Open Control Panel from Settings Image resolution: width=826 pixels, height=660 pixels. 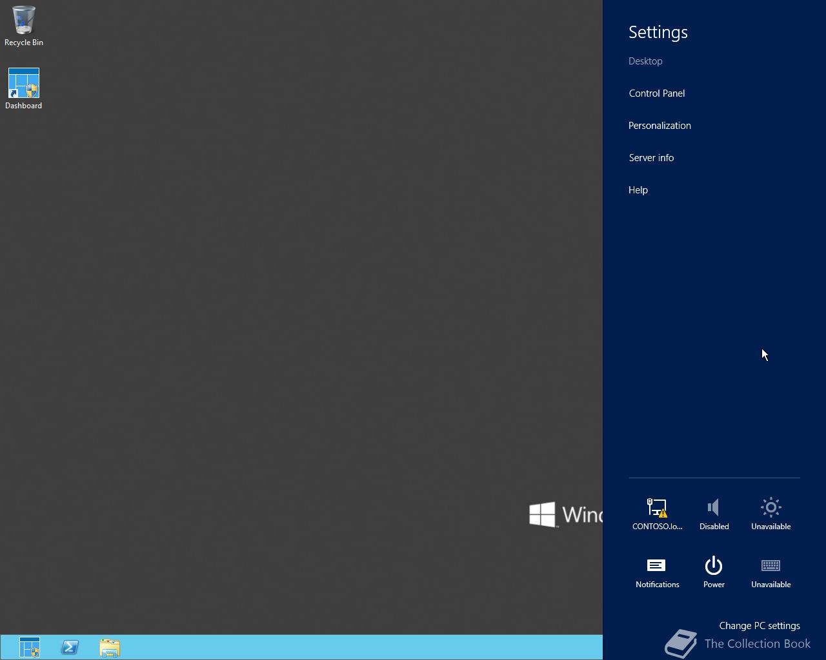[x=657, y=93]
